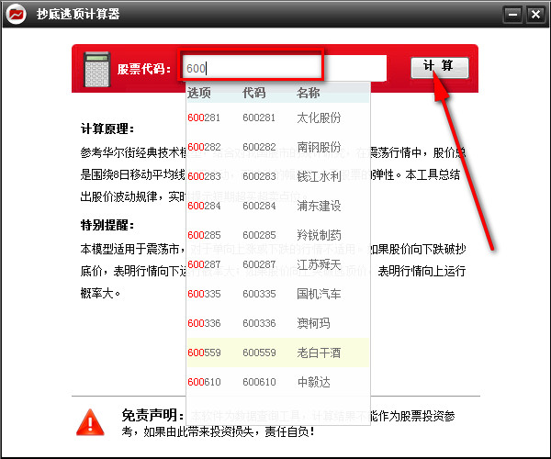The image size is (551, 459).
Task: Select suggestion 600287 江苏舜天
Action: pyautogui.click(x=278, y=264)
